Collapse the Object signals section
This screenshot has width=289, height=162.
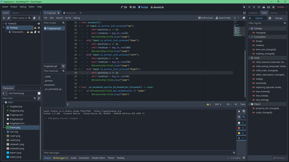249,104
